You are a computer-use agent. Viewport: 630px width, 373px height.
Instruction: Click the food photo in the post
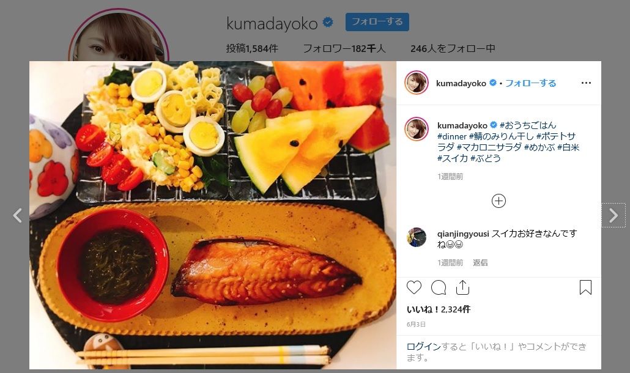coord(213,215)
